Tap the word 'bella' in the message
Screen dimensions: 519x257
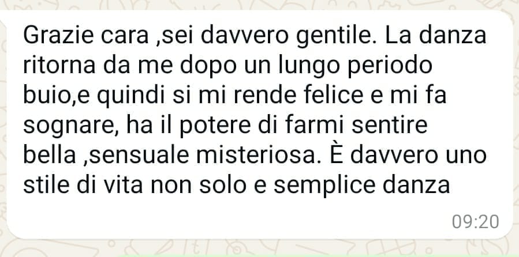click(50, 155)
